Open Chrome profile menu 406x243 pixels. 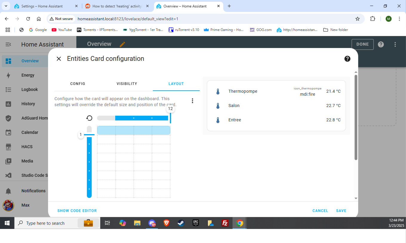point(388,18)
